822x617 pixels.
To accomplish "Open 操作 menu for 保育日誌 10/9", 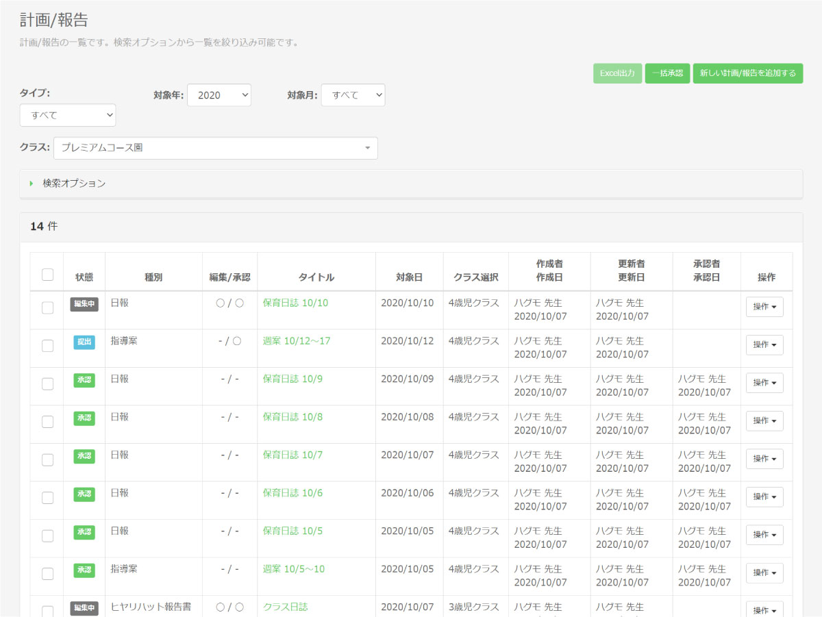I will point(764,383).
